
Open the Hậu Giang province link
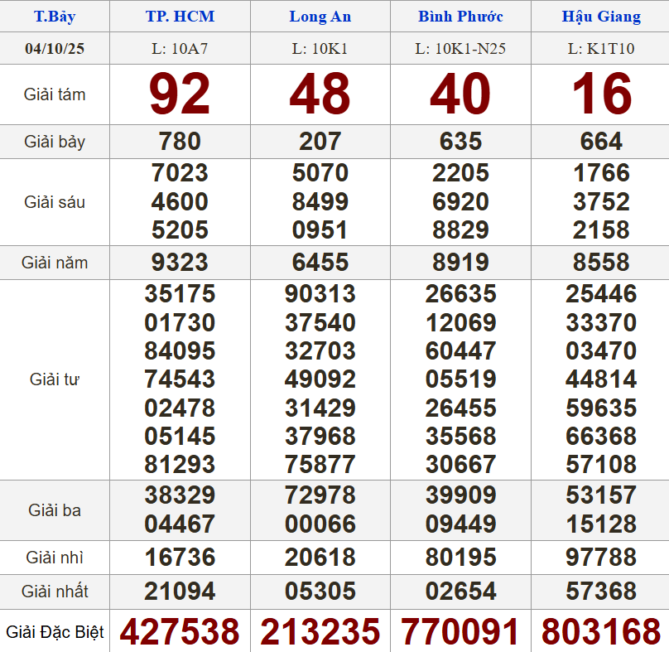pos(600,17)
